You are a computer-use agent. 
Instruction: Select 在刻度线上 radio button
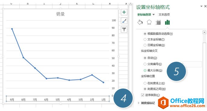coord(145,83)
